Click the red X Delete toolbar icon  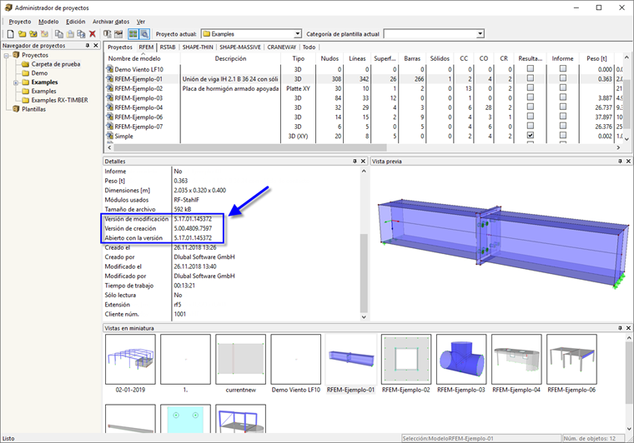pyautogui.click(x=93, y=34)
